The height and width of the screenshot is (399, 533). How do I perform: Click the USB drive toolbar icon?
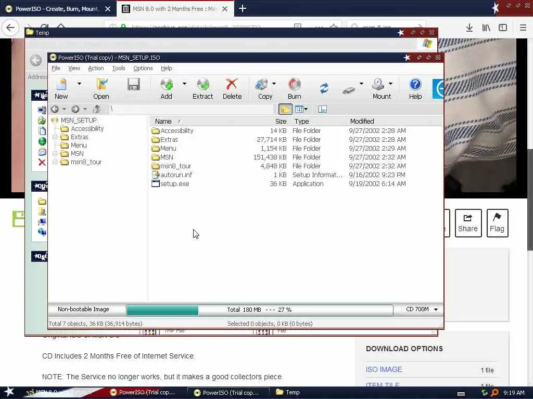[x=348, y=90]
